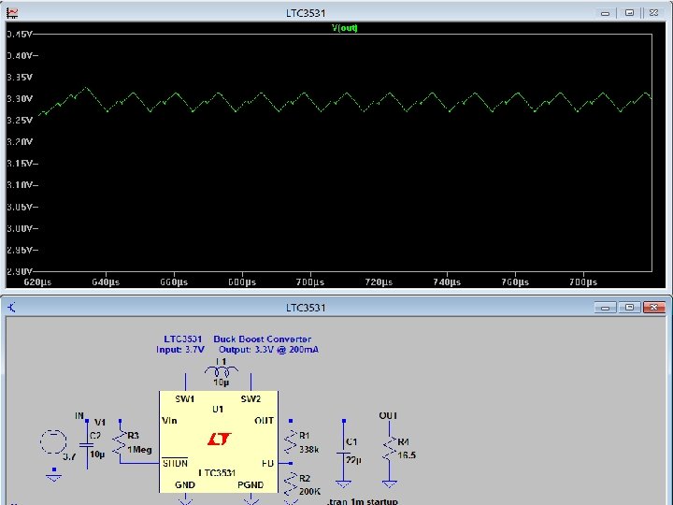Click the 16.5 value of R4
The height and width of the screenshot is (505, 673).
pos(407,455)
